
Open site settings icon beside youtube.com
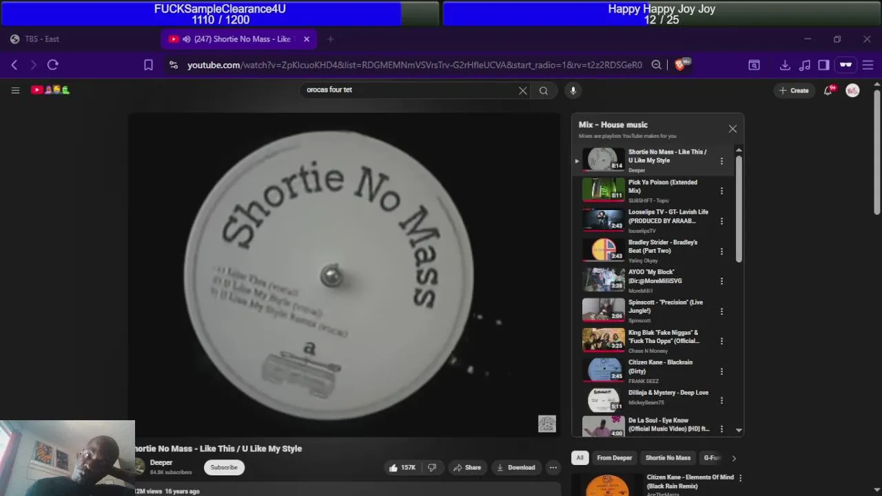click(174, 65)
